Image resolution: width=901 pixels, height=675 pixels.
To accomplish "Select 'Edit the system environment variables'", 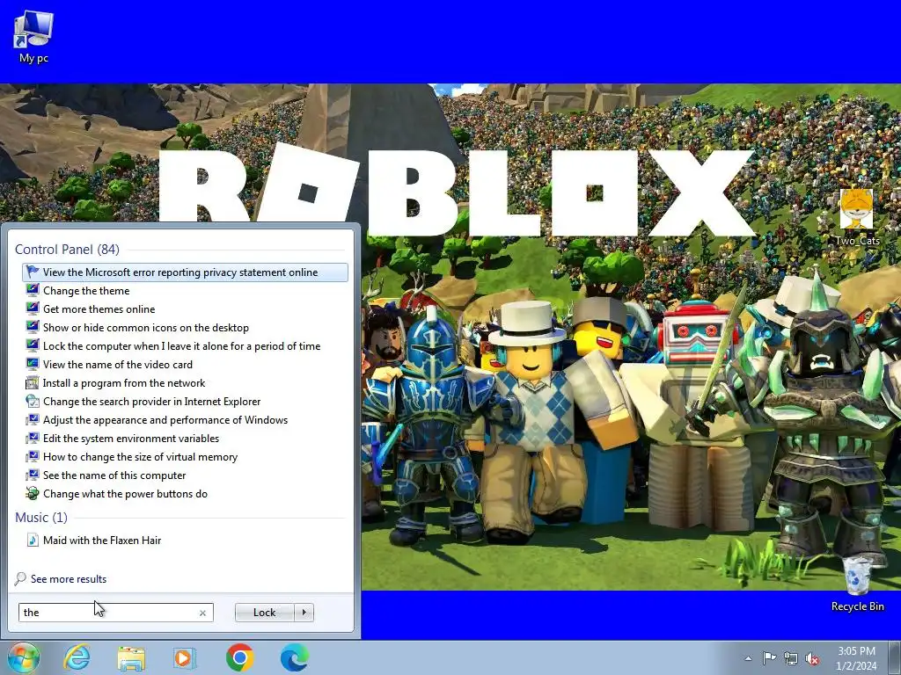I will (x=131, y=439).
